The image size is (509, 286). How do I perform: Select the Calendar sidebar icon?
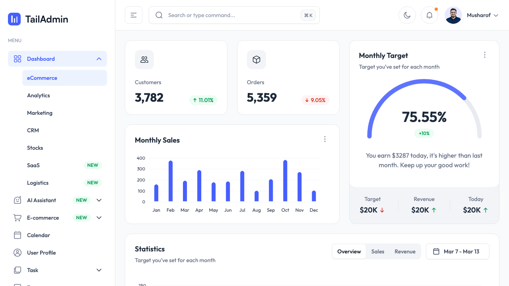[x=17, y=235]
